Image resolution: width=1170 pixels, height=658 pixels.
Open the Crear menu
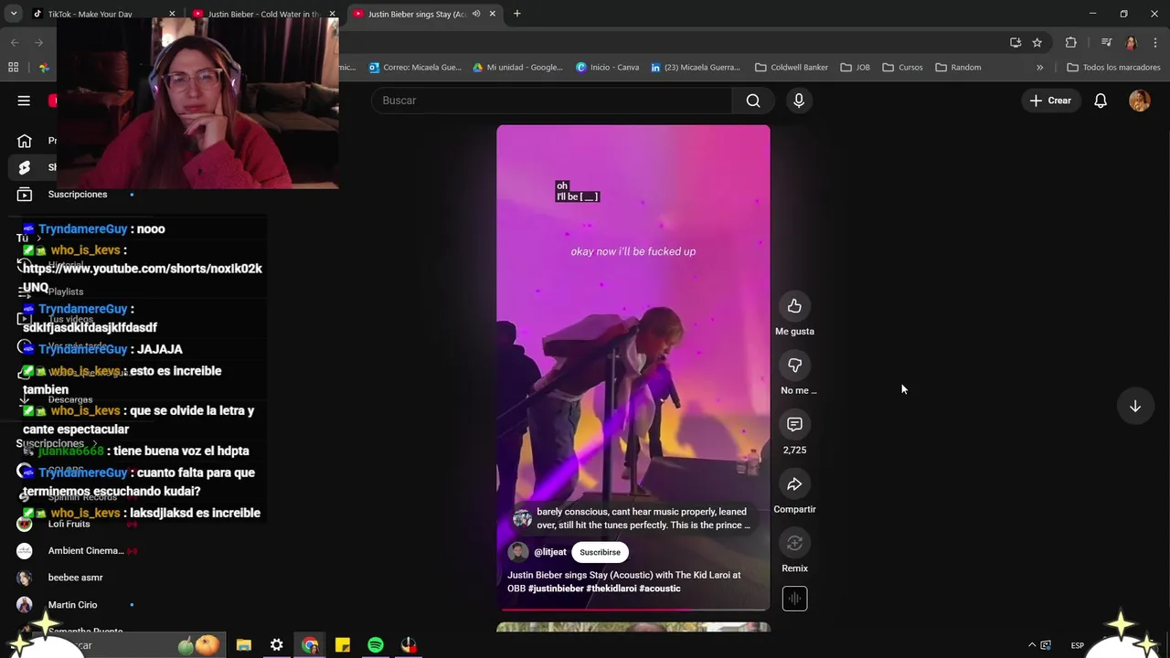(x=1050, y=101)
